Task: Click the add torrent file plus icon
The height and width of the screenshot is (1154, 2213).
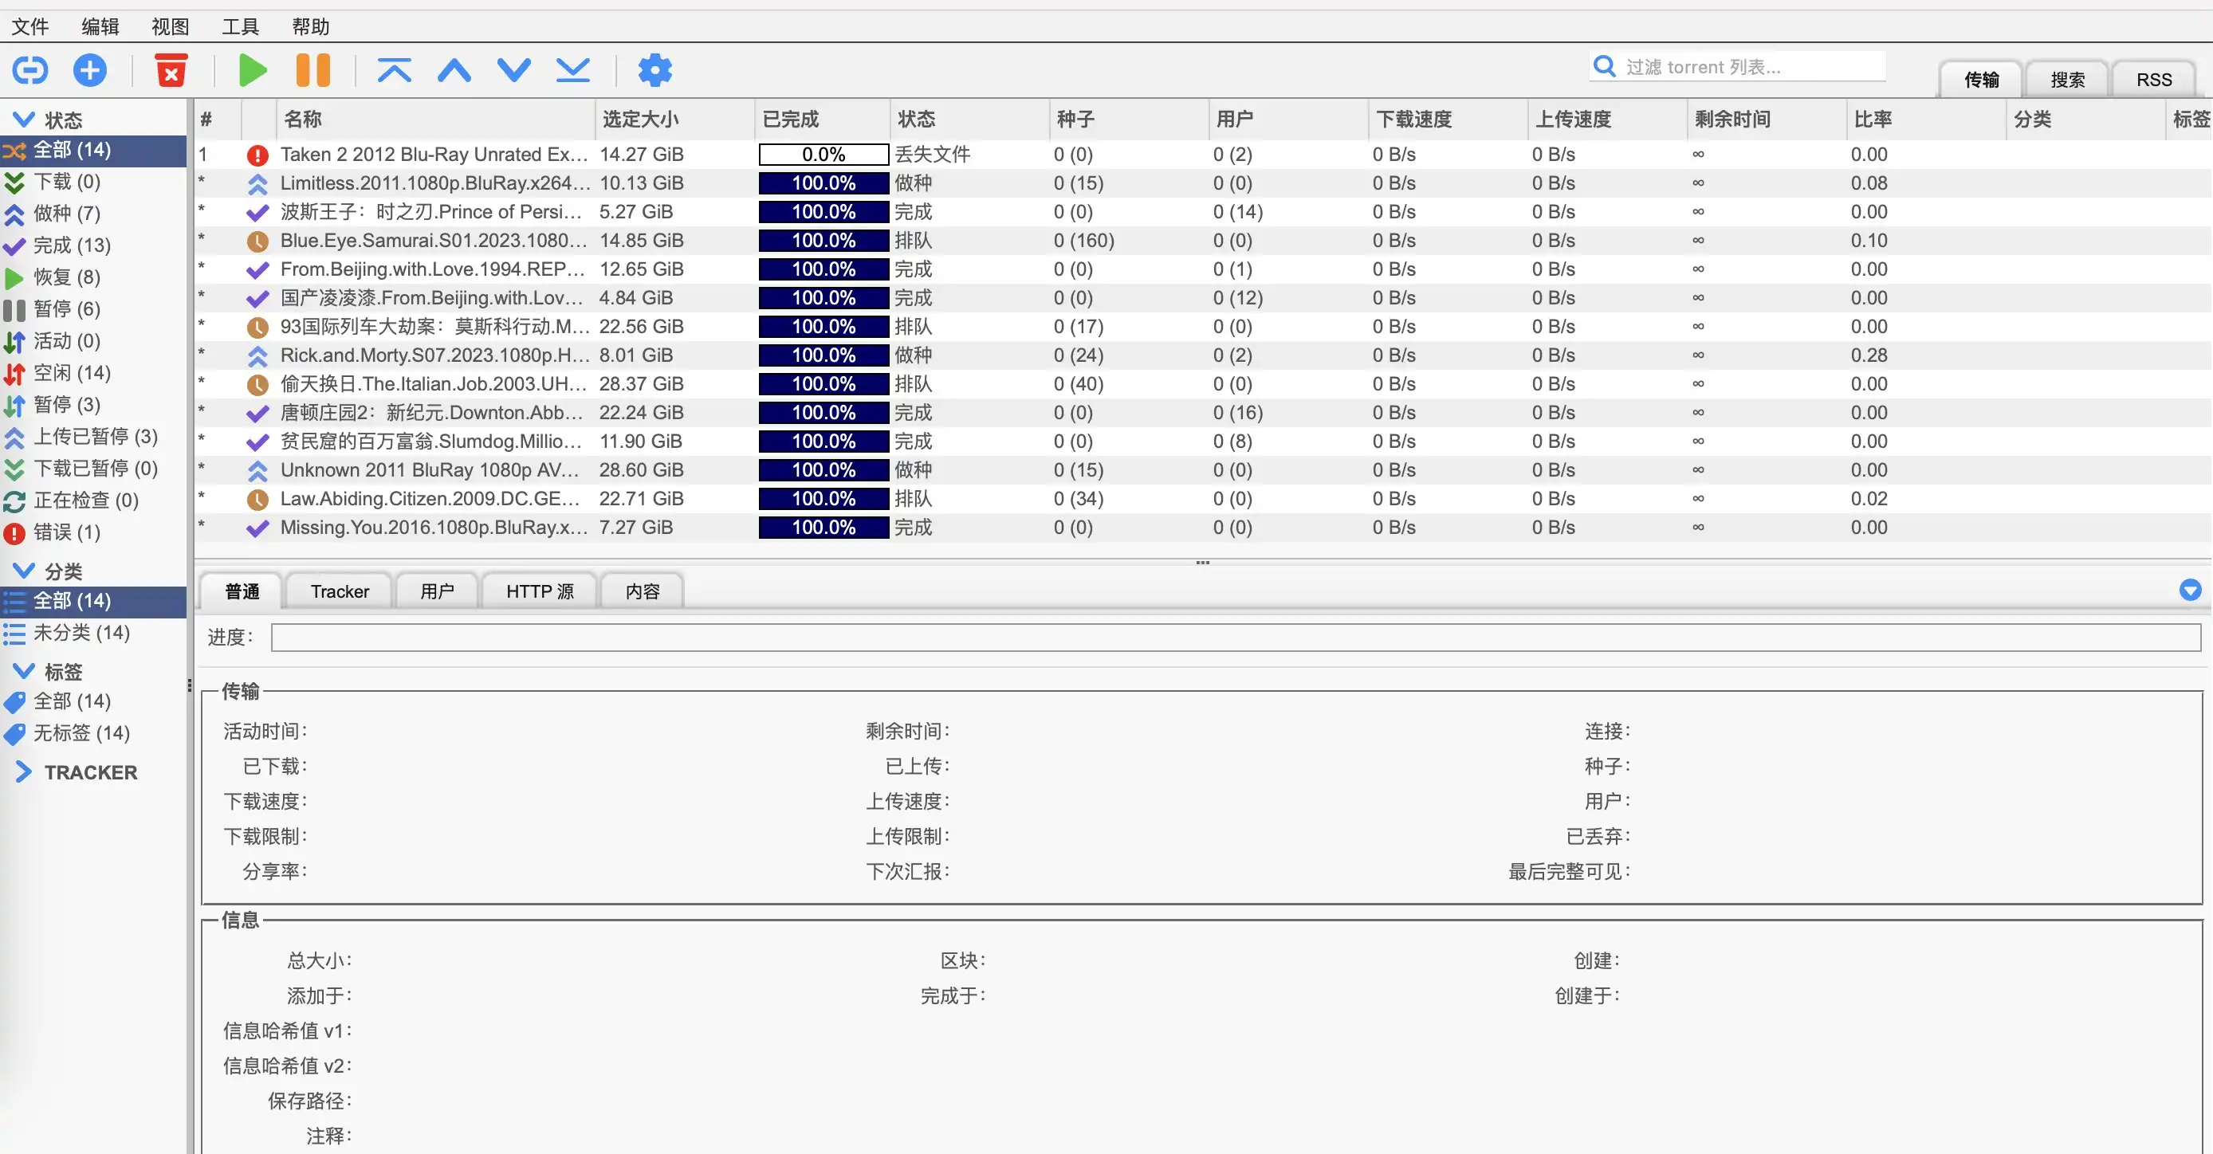Action: pyautogui.click(x=89, y=69)
